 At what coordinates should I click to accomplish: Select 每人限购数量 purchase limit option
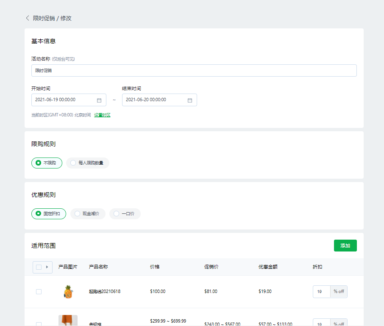87,163
